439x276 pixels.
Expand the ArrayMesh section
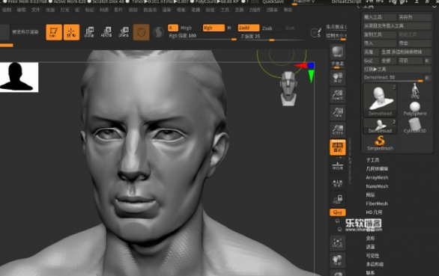point(377,177)
